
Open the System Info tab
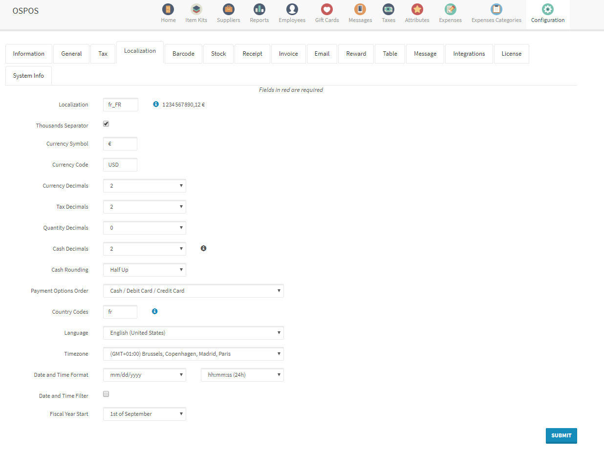pos(28,75)
